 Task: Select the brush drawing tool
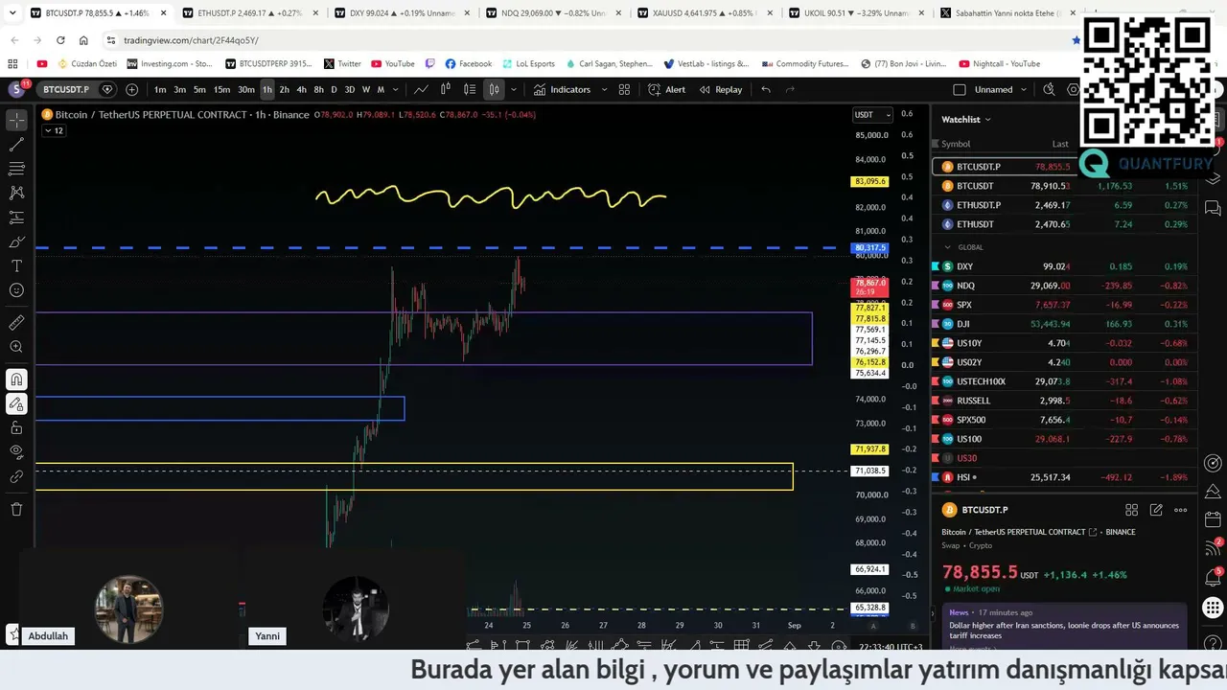pyautogui.click(x=16, y=241)
